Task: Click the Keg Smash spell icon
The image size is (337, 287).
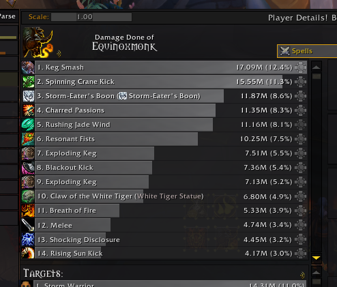Action: point(28,67)
